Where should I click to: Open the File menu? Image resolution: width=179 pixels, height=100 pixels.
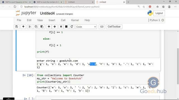[x=19, y=20]
